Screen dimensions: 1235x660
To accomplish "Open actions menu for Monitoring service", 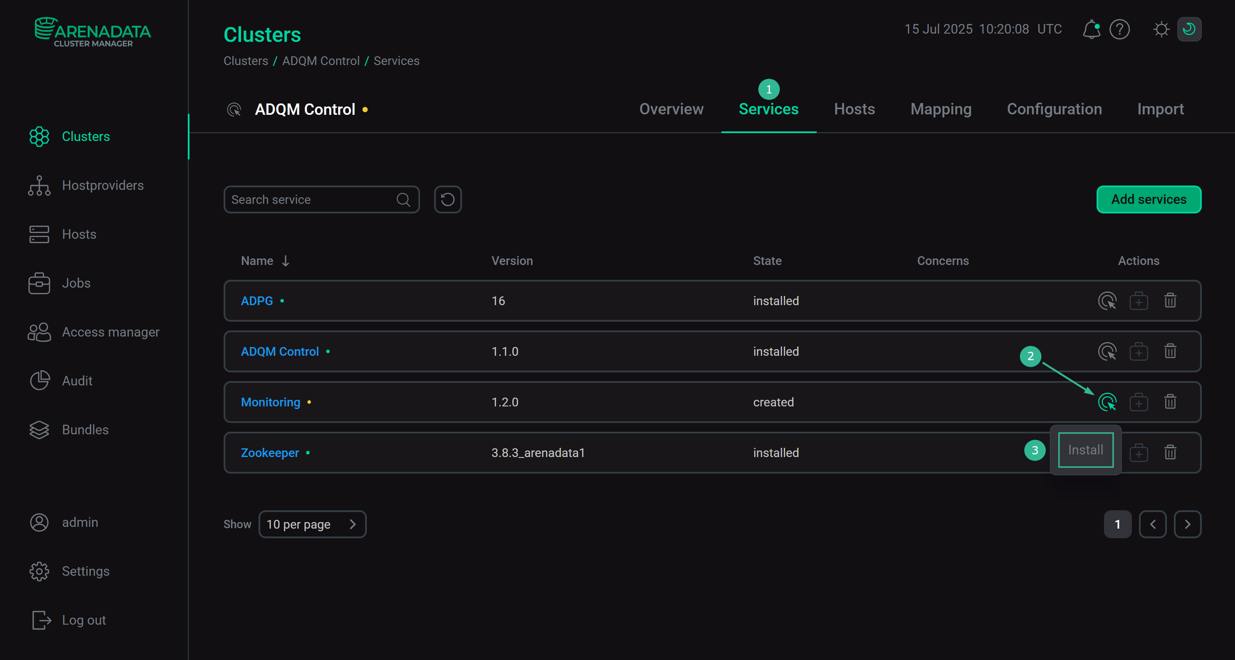I will (1107, 402).
